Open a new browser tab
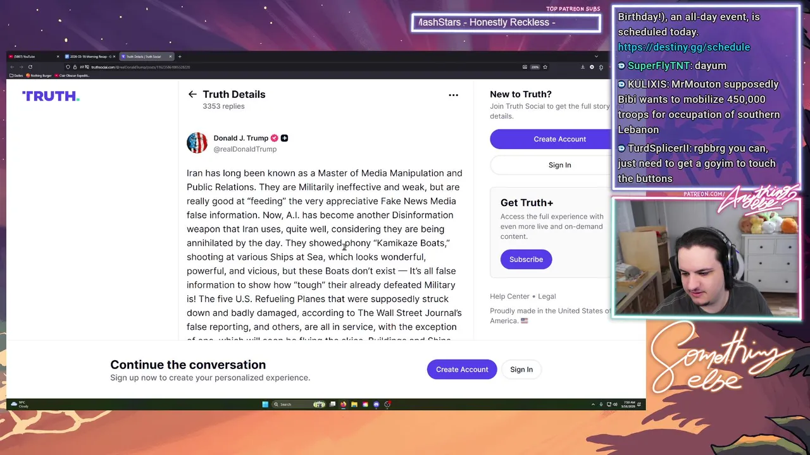Image resolution: width=810 pixels, height=455 pixels. (x=180, y=56)
